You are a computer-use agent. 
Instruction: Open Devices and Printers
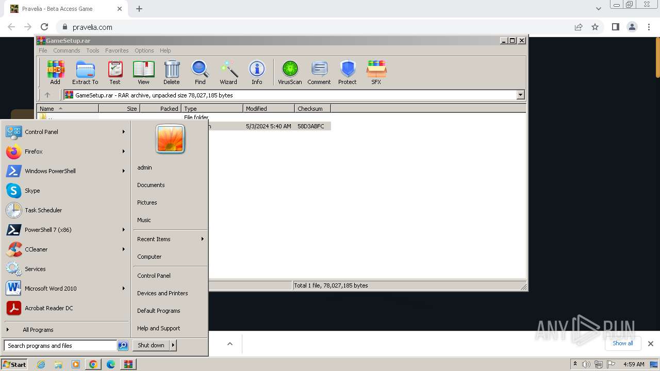point(162,293)
